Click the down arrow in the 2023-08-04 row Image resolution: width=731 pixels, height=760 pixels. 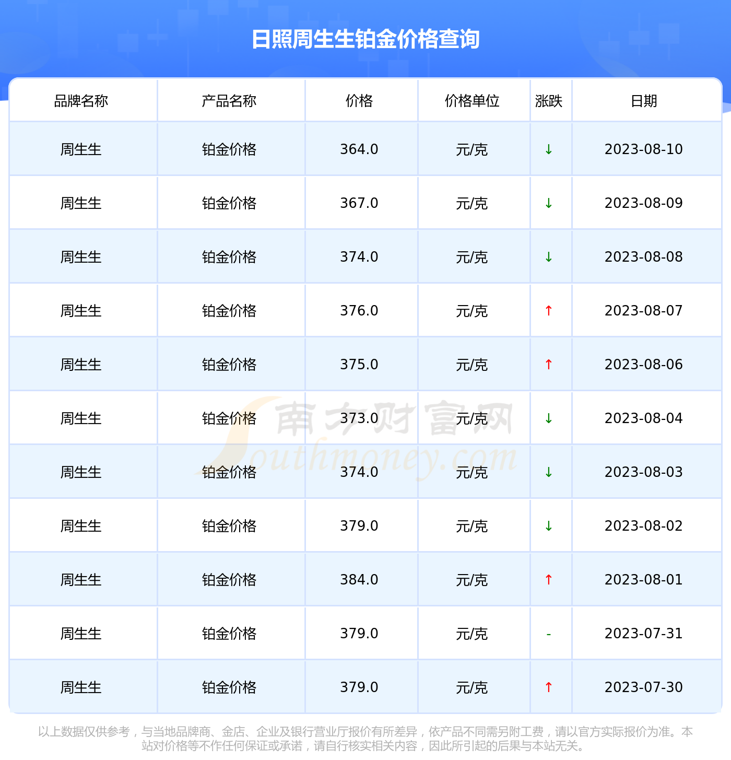pos(549,418)
